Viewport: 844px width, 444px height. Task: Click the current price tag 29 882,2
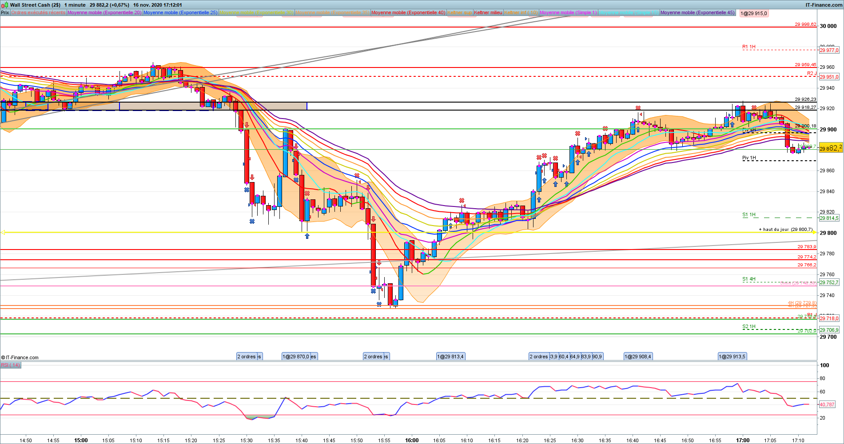830,148
